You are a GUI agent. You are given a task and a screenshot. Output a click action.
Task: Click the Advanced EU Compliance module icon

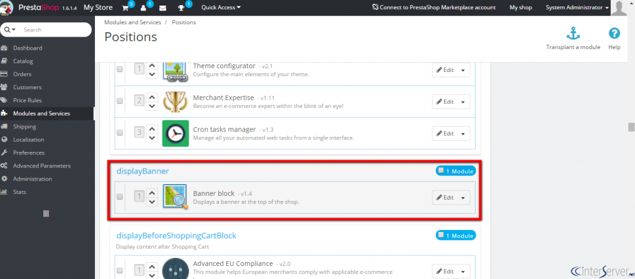[175, 269]
